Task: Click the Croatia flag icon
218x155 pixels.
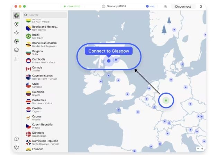Action: click(x=28, y=110)
